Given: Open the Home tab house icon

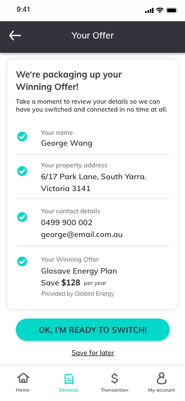Looking at the screenshot, I should click(x=23, y=378).
